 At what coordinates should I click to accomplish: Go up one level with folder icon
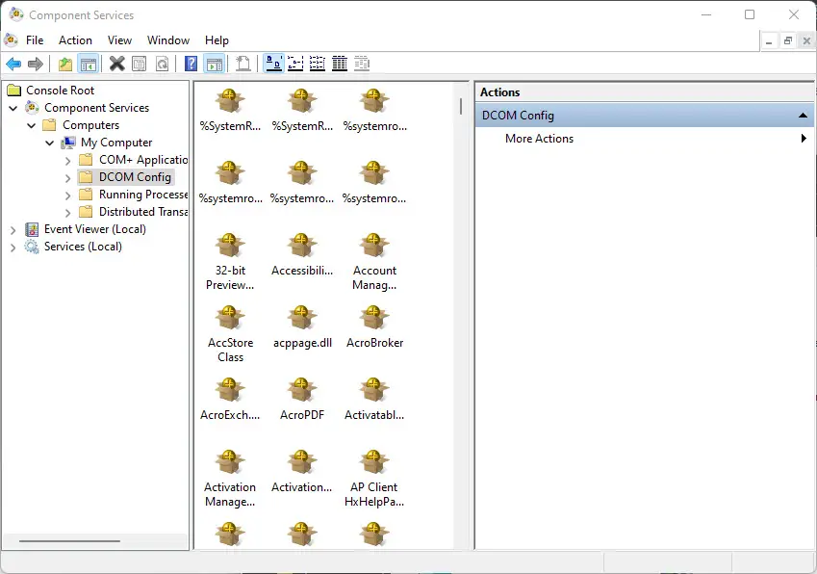[x=65, y=65]
